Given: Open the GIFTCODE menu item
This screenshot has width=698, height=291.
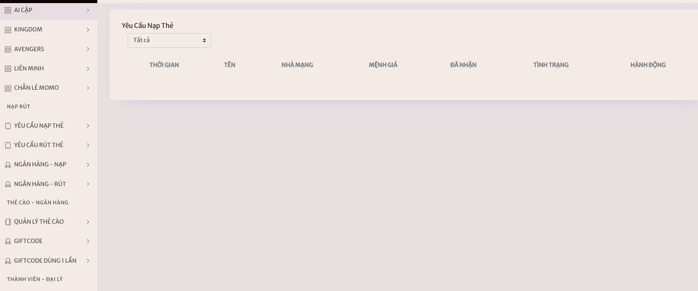Looking at the screenshot, I should (x=49, y=241).
